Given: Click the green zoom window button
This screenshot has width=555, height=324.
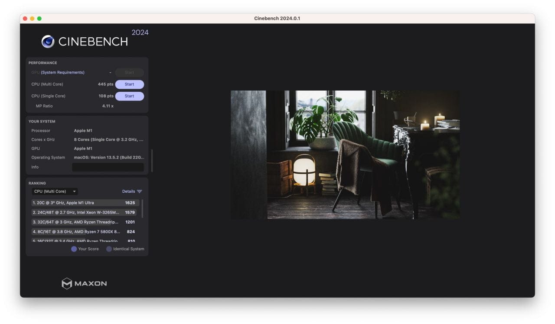Looking at the screenshot, I should (x=39, y=19).
